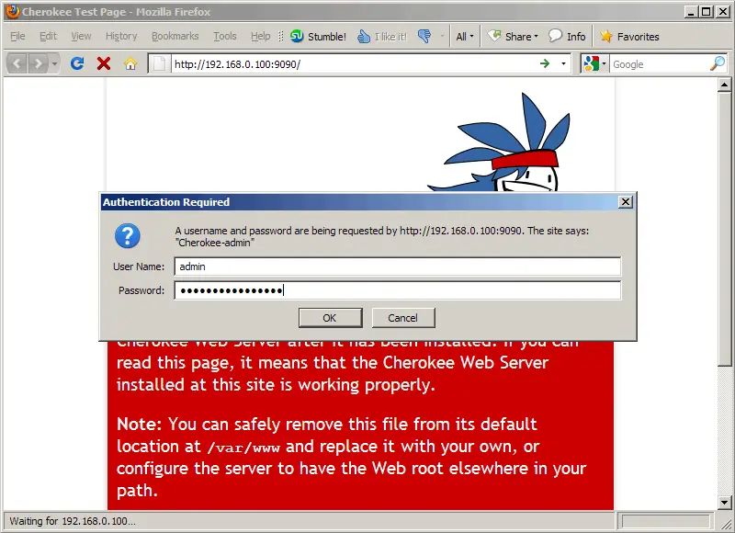Click the page icon in address bar

(159, 63)
